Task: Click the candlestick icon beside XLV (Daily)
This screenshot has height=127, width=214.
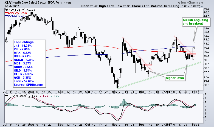Action: click(x=7, y=10)
